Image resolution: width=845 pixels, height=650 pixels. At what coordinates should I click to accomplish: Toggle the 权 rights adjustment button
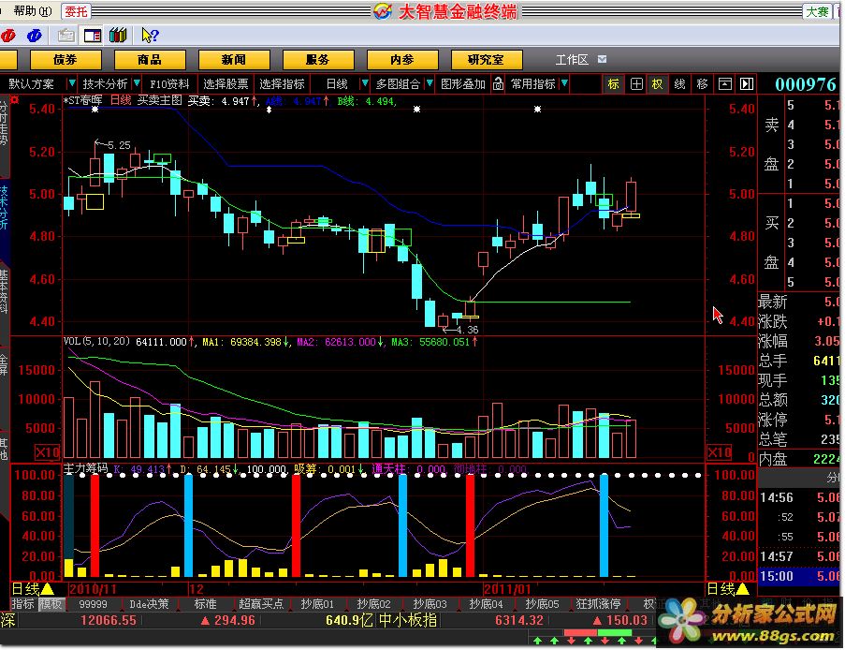(657, 84)
